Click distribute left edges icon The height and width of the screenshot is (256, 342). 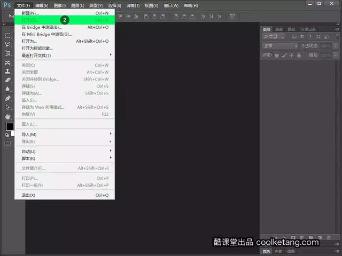click(x=203, y=16)
